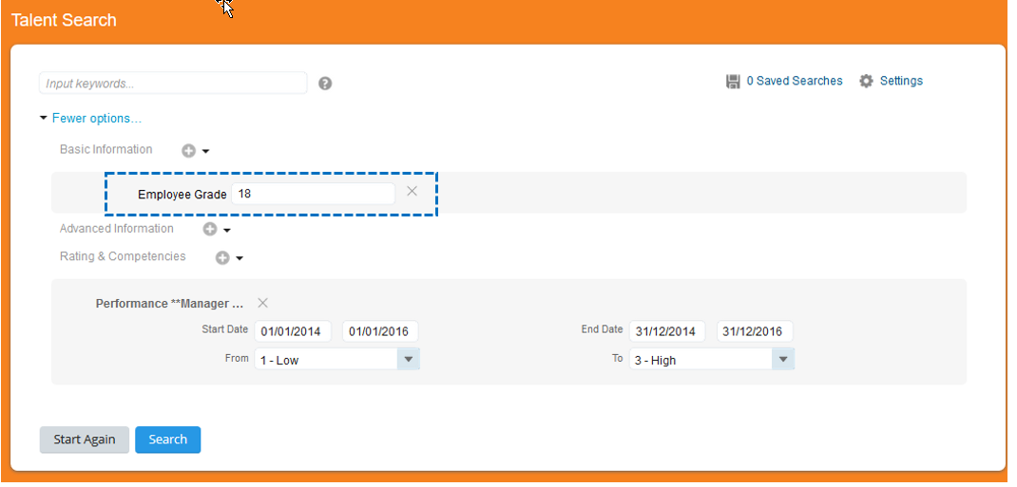
Task: Edit End Date field 31/12/2016
Action: click(x=755, y=331)
